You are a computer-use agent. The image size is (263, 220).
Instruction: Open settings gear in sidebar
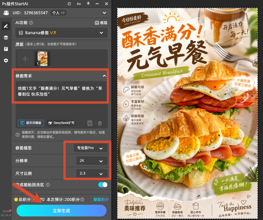pos(6,60)
